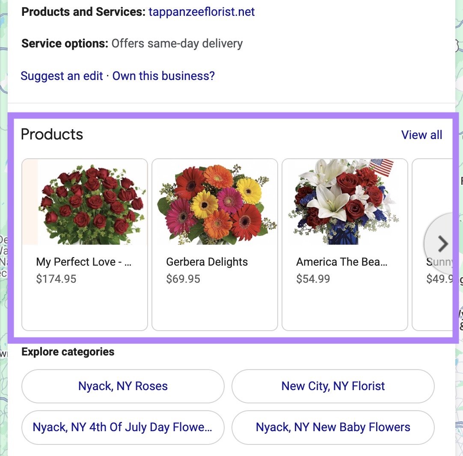Click the Explore categories heading

pyautogui.click(x=68, y=352)
